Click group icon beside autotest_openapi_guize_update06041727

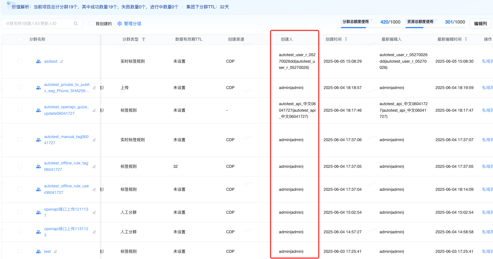point(39,110)
